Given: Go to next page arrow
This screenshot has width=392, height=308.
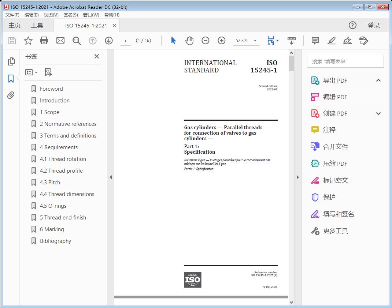Looking at the screenshot, I should click(109, 41).
